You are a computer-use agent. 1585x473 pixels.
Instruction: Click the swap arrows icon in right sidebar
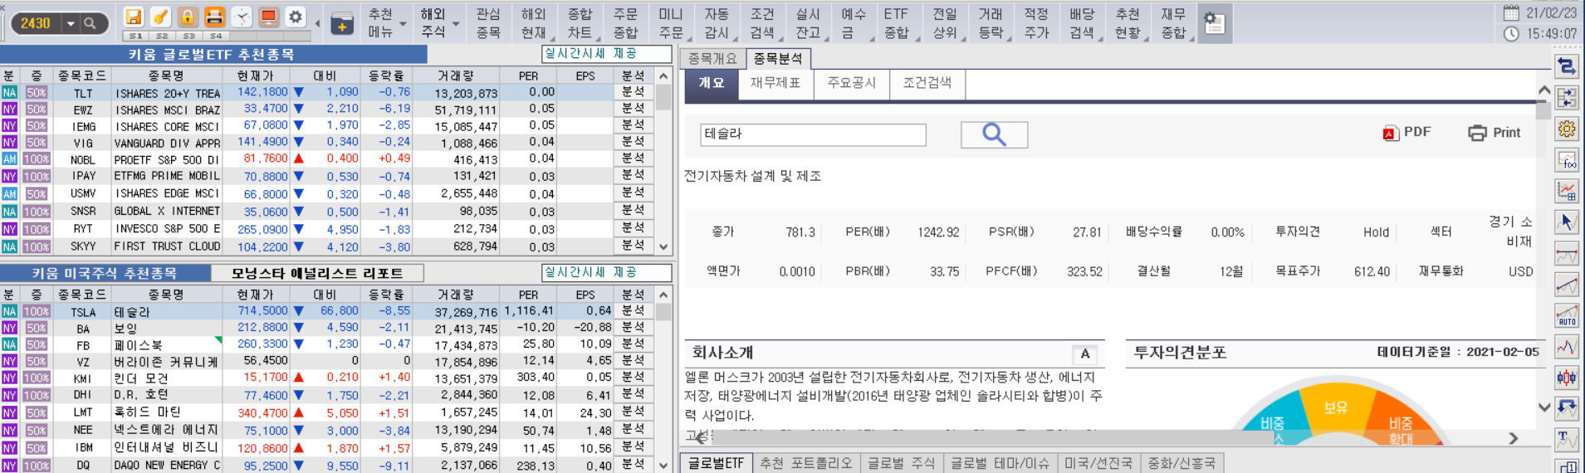[1567, 66]
